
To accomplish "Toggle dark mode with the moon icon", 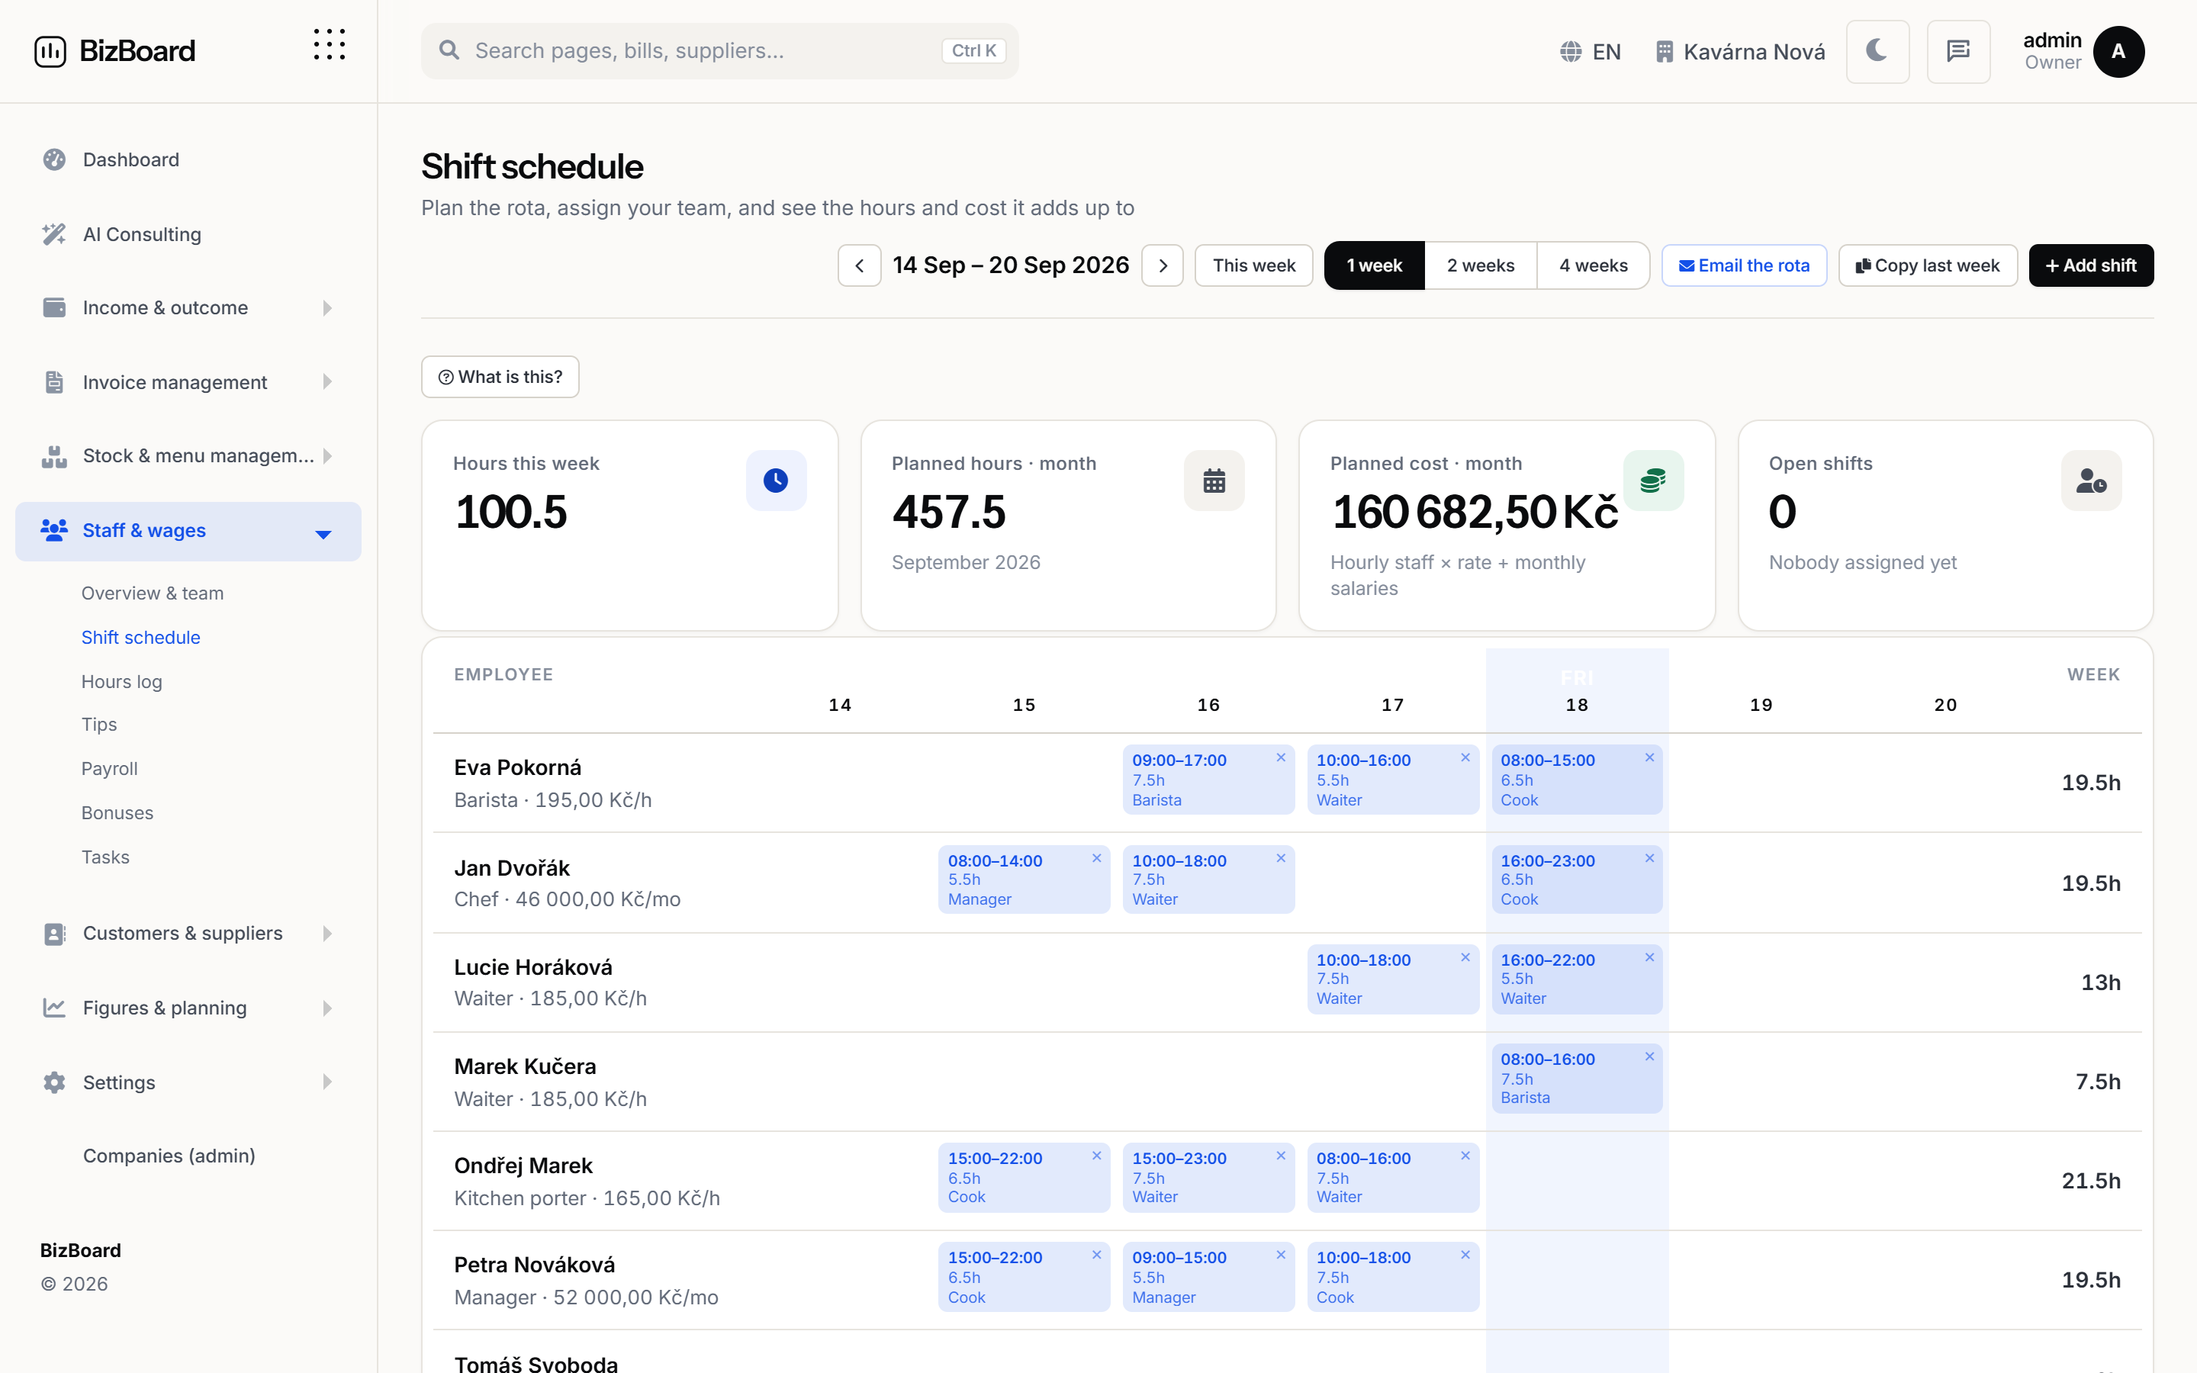I will pyautogui.click(x=1877, y=51).
